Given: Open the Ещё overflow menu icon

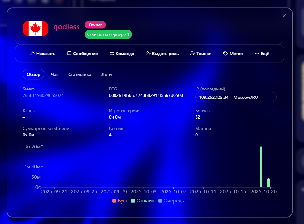Looking at the screenshot, I should point(257,53).
